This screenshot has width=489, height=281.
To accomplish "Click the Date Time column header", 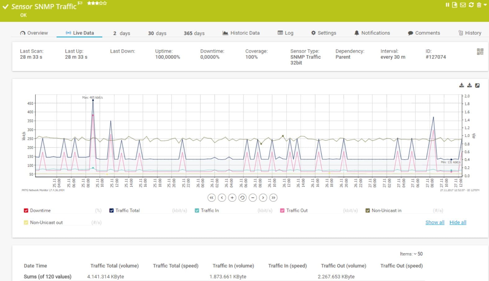I will [x=35, y=266].
